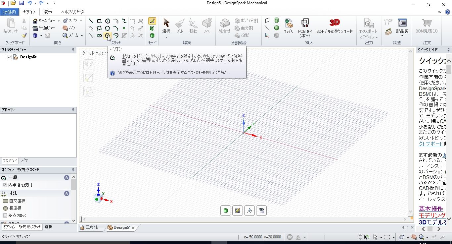Switch to the ヘルプ/リソース ribbon tab
Image resolution: width=452 pixels, height=244 pixels.
73,12
